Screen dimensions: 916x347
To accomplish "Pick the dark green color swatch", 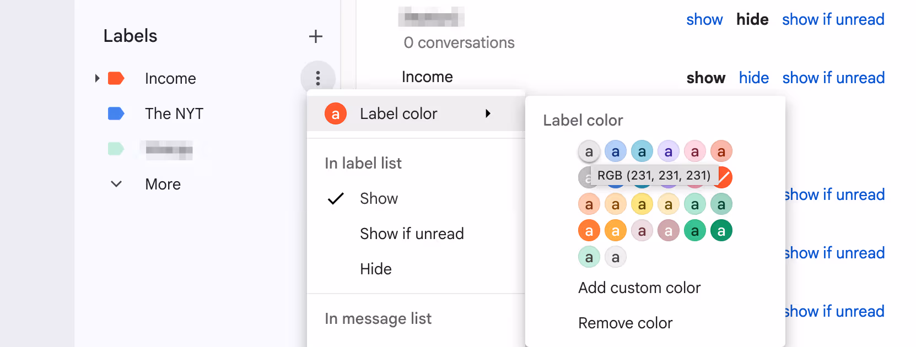I will pyautogui.click(x=721, y=230).
